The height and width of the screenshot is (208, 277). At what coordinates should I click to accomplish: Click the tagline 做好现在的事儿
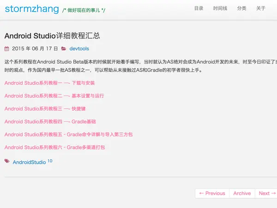pyautogui.click(x=84, y=11)
